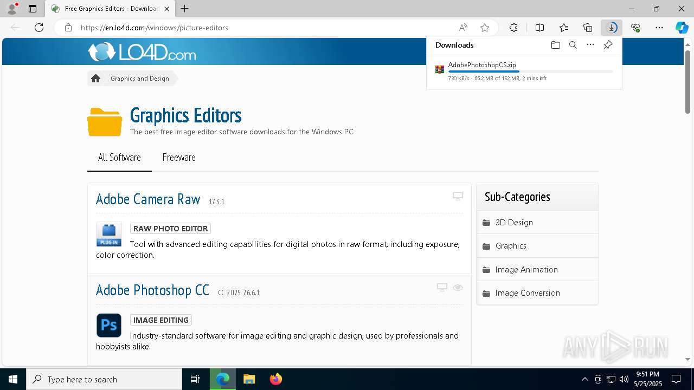This screenshot has width=694, height=390.
Task: Open notification center icon
Action: [x=676, y=379]
